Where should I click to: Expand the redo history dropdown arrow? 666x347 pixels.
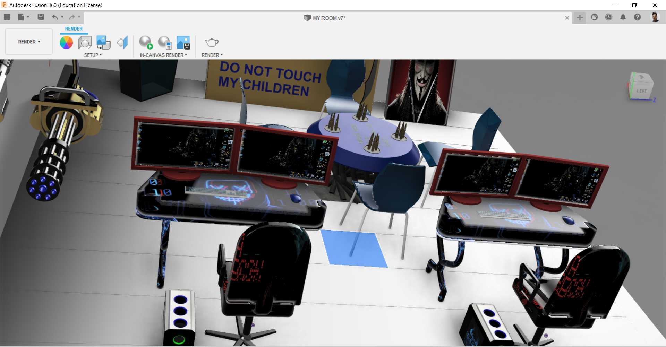click(x=79, y=17)
